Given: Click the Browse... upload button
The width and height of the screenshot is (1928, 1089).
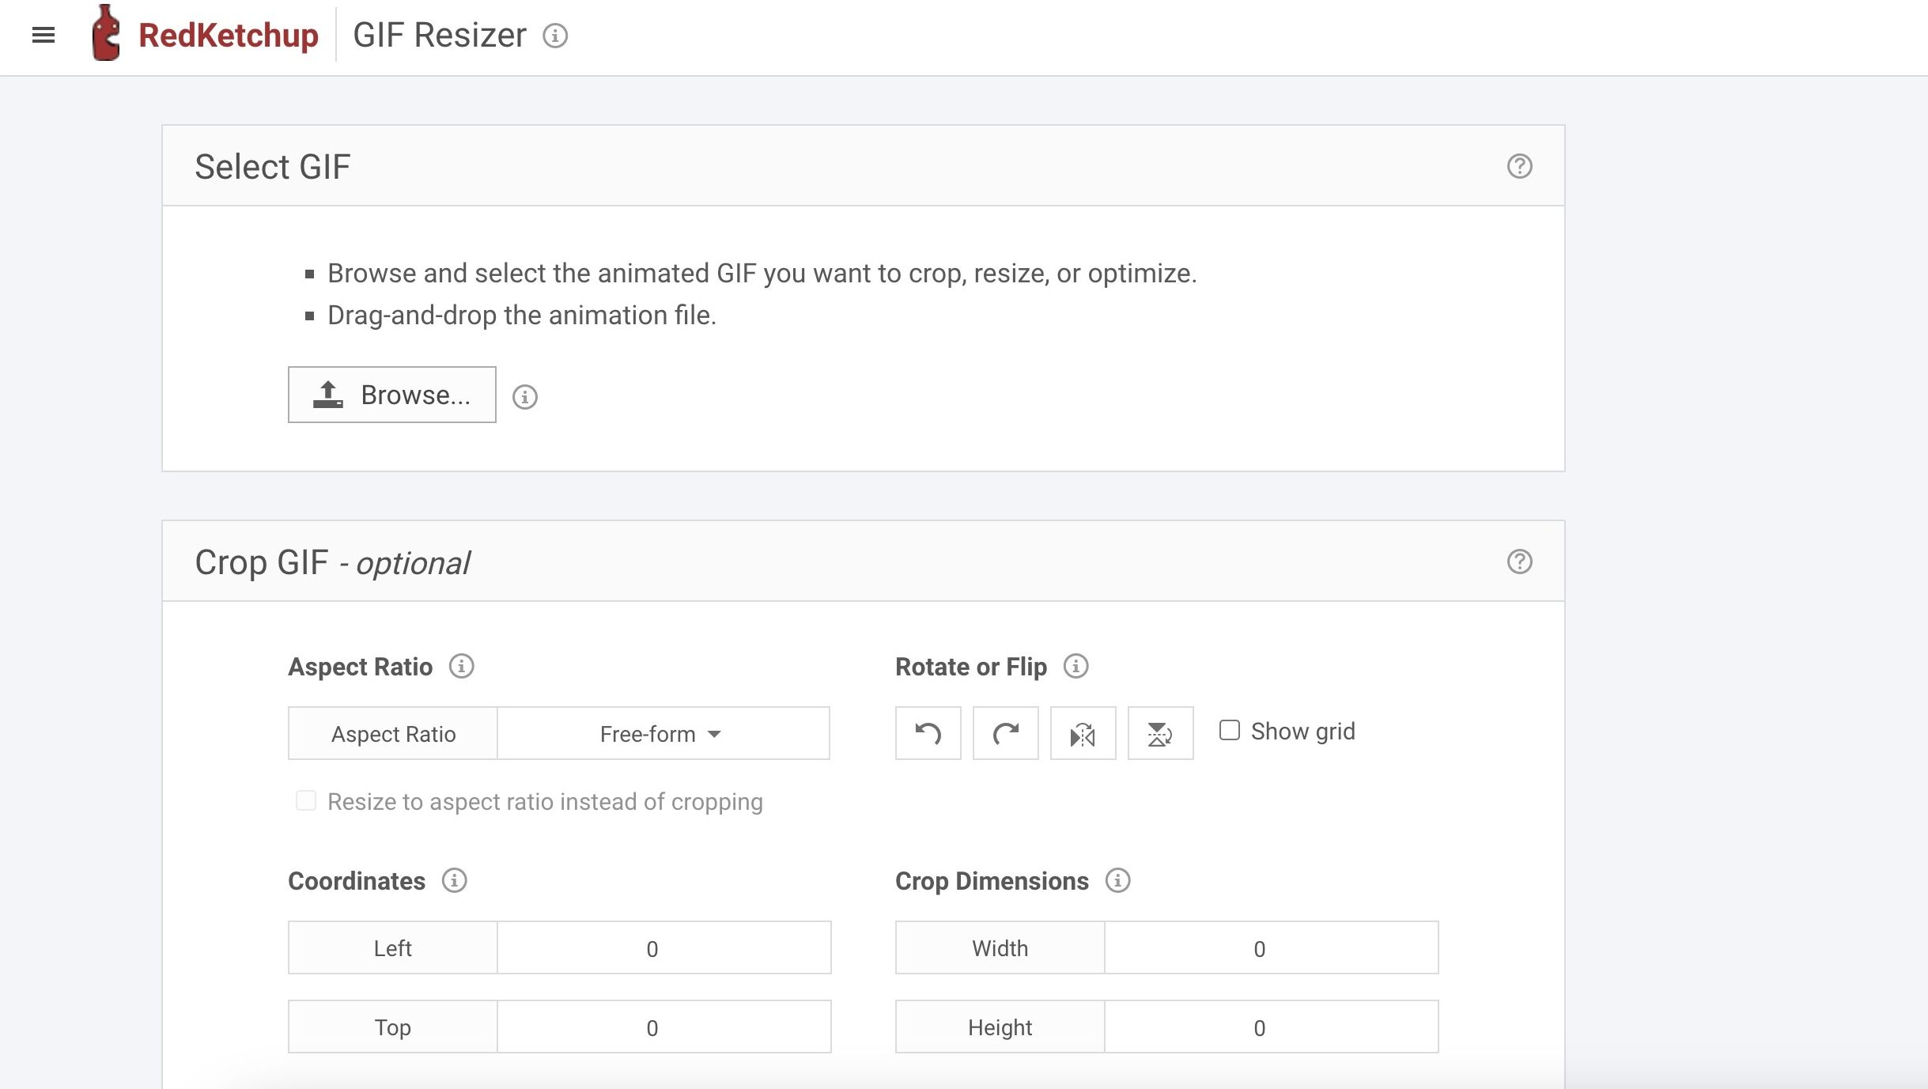Looking at the screenshot, I should (392, 395).
